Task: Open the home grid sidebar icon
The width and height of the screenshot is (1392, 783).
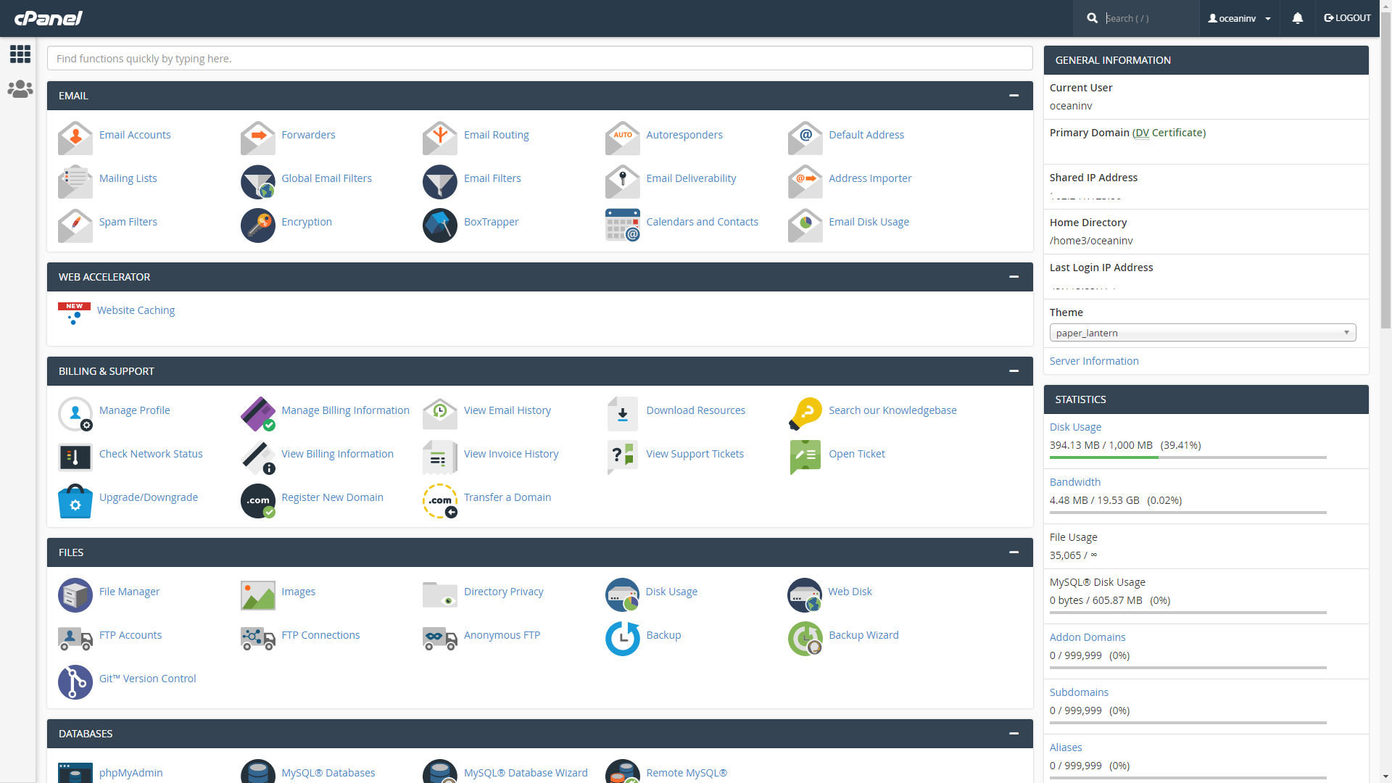Action: click(x=20, y=54)
